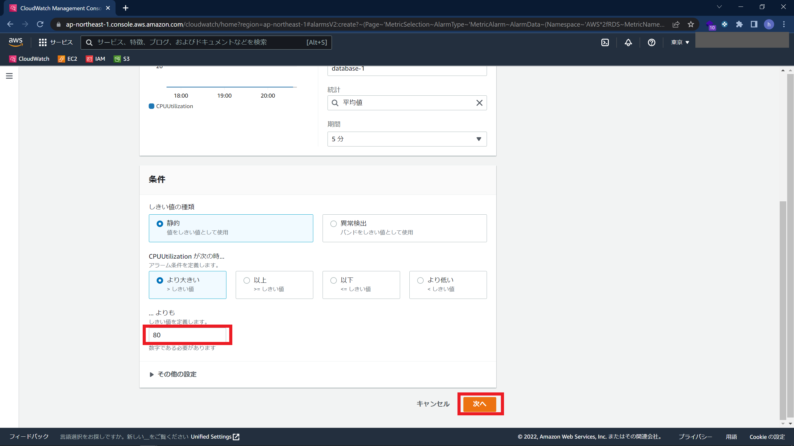This screenshot has height=446, width=794.
Task: Open CloudWatch favorite shortcut
Action: 29,59
